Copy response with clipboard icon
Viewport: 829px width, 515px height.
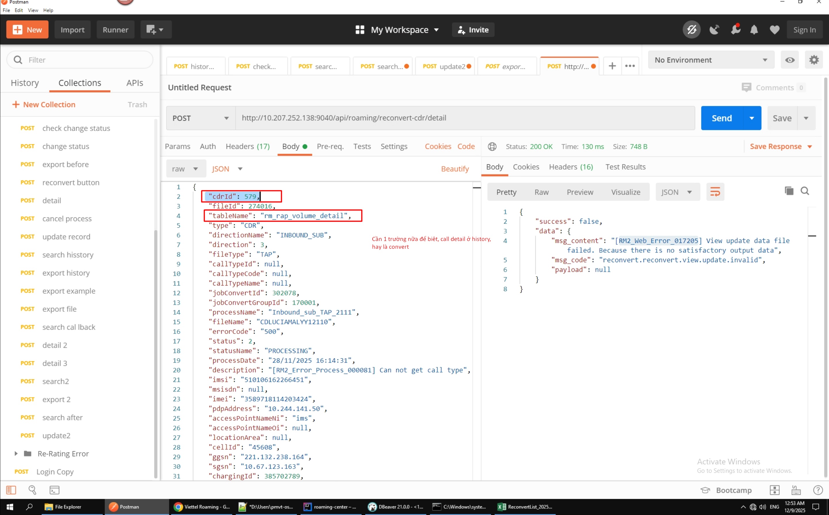point(789,191)
